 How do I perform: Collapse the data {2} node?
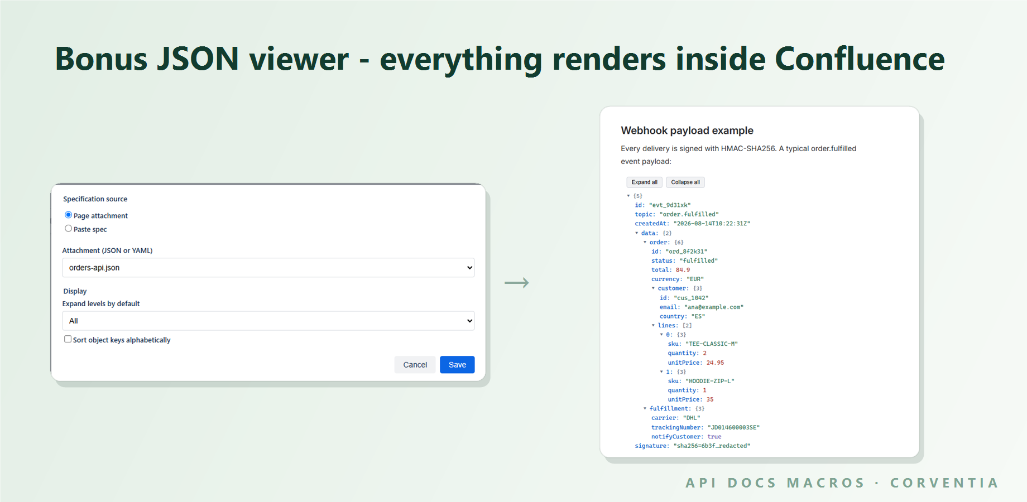[637, 233]
